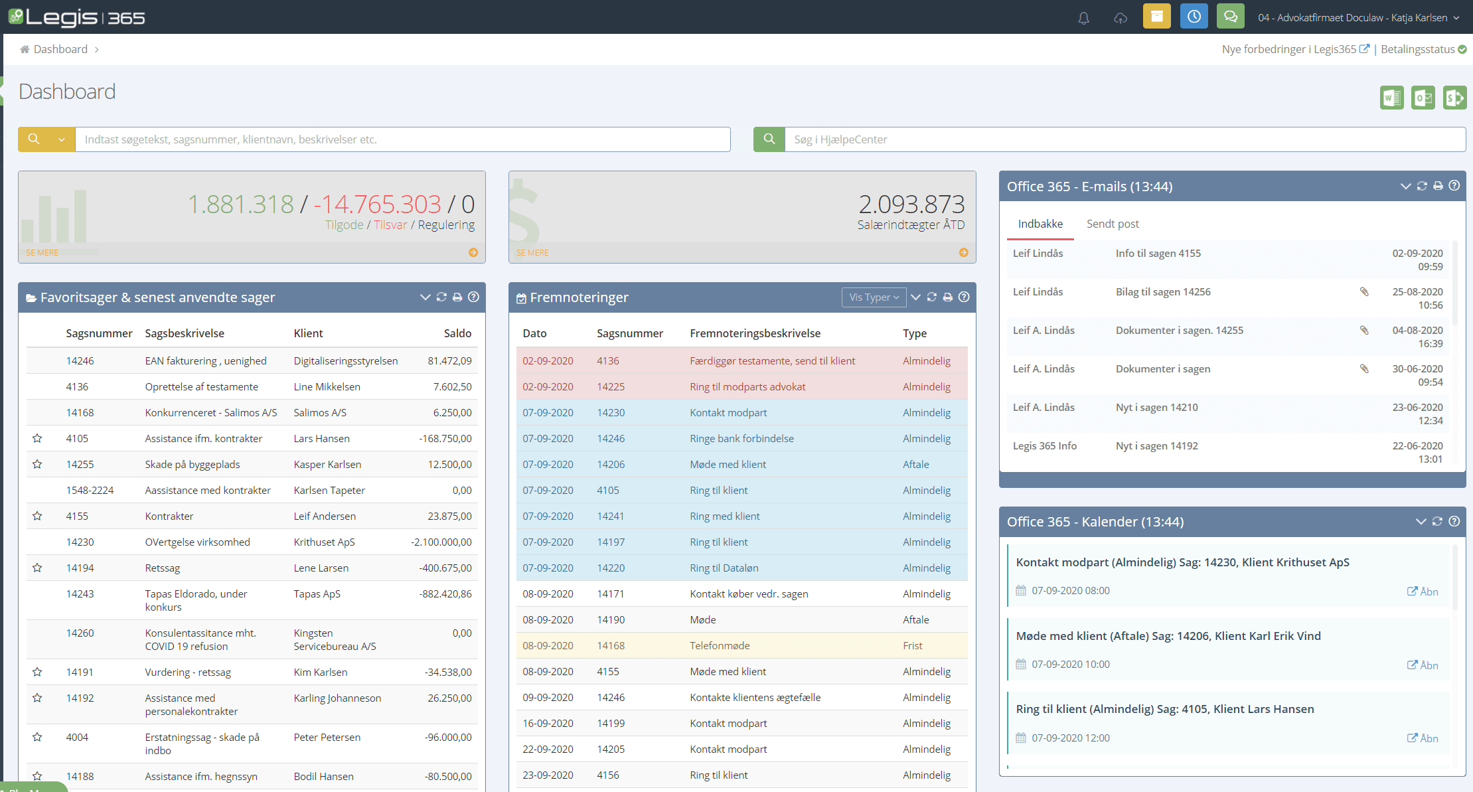This screenshot has width=1473, height=792.
Task: Select the Indbakke tab
Action: point(1040,224)
